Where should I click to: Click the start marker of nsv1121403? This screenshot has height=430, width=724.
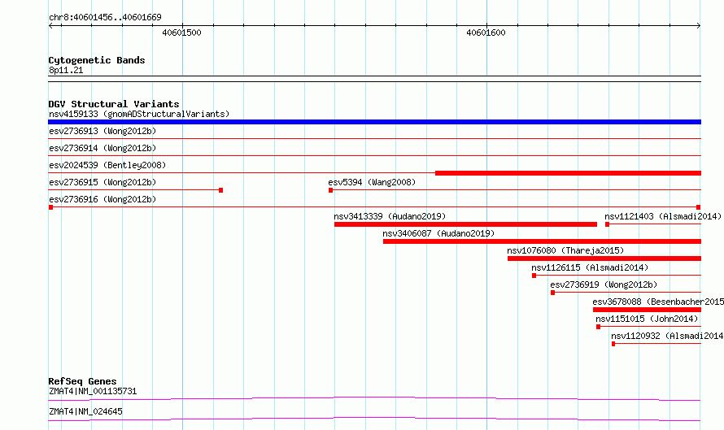point(607,224)
